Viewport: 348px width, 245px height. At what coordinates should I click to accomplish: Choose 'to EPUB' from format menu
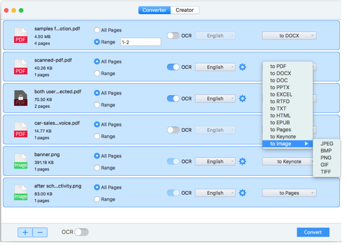click(x=288, y=123)
